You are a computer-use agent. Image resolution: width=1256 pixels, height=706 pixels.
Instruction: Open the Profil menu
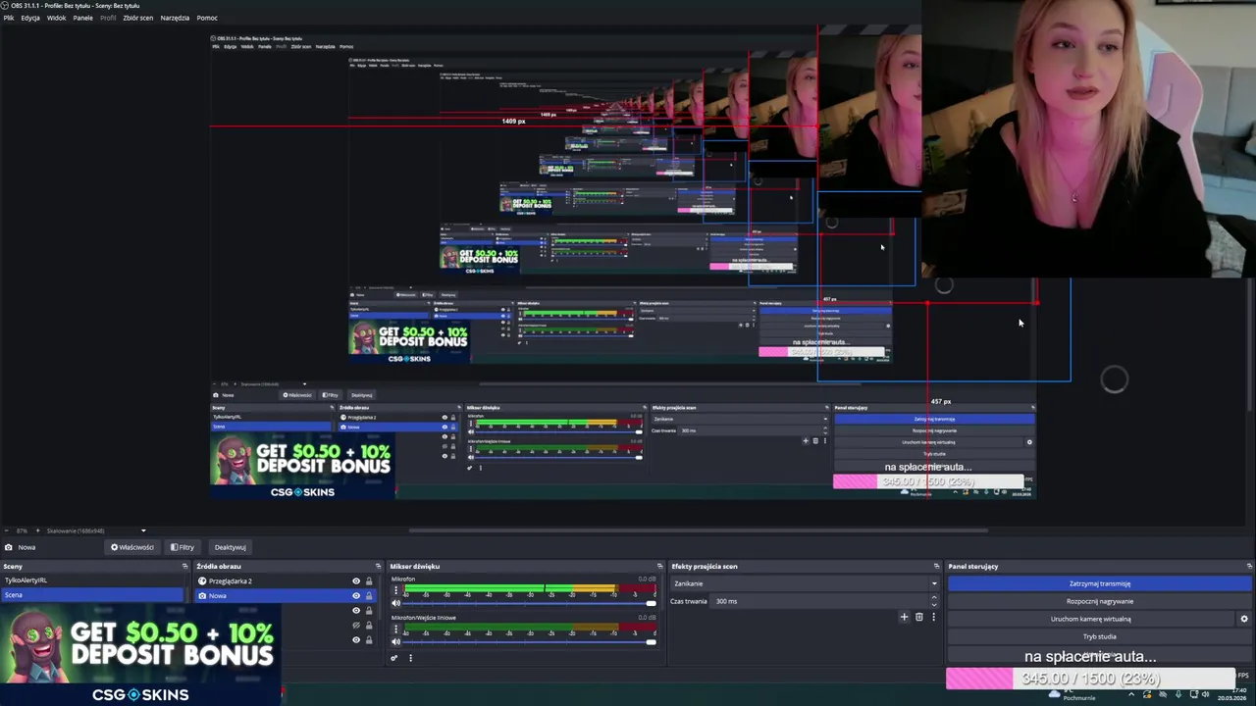(108, 18)
